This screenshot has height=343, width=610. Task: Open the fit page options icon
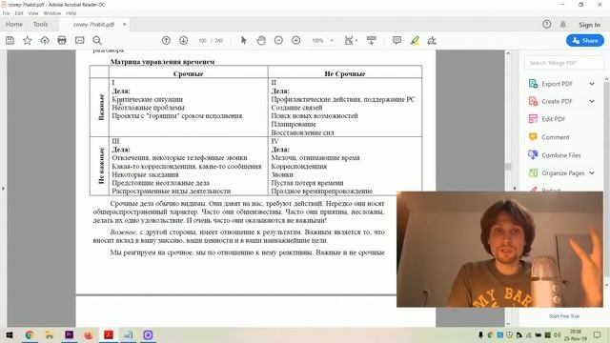(351, 40)
